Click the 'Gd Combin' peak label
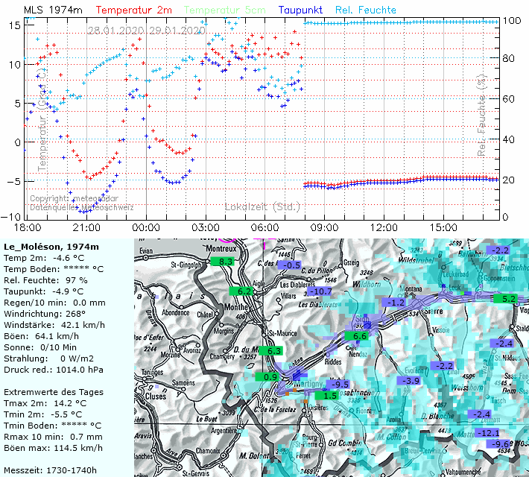 pos(345,443)
